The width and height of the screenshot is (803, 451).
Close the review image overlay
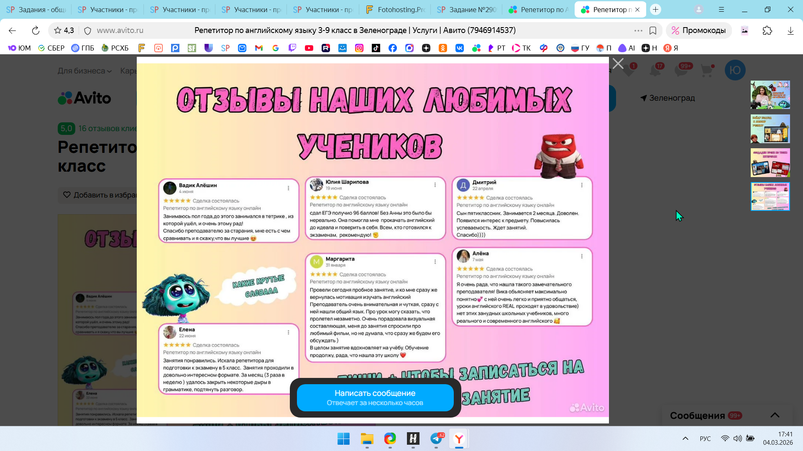tap(618, 63)
